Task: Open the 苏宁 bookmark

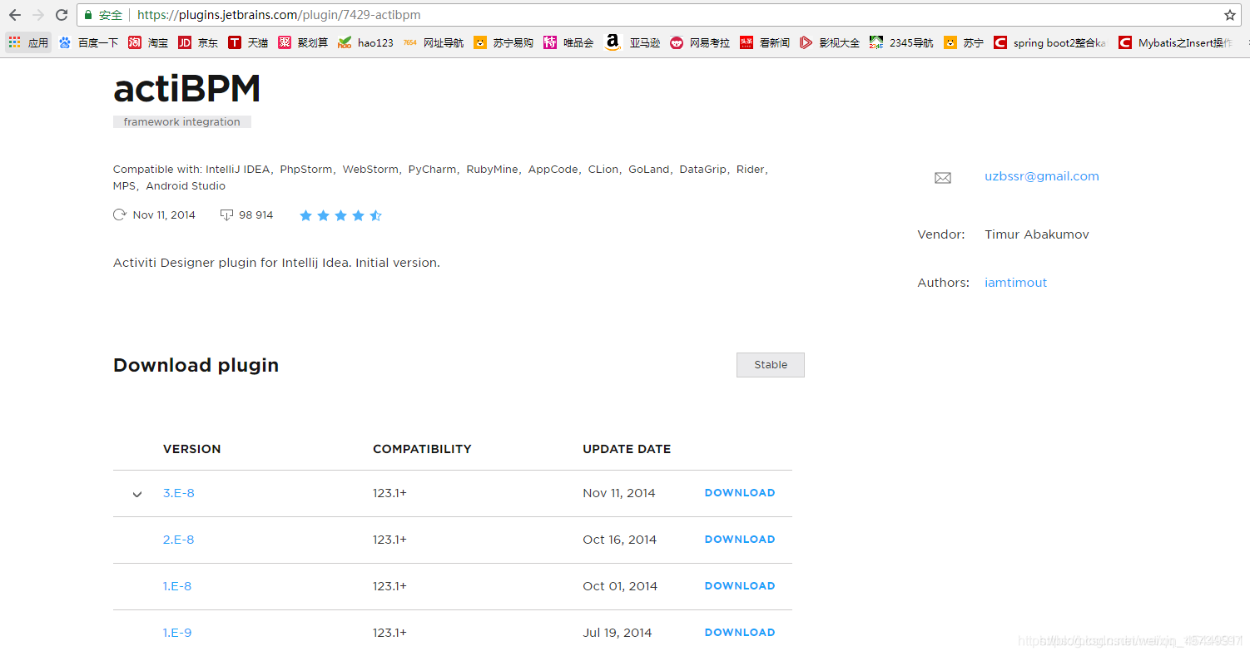Action: coord(964,42)
